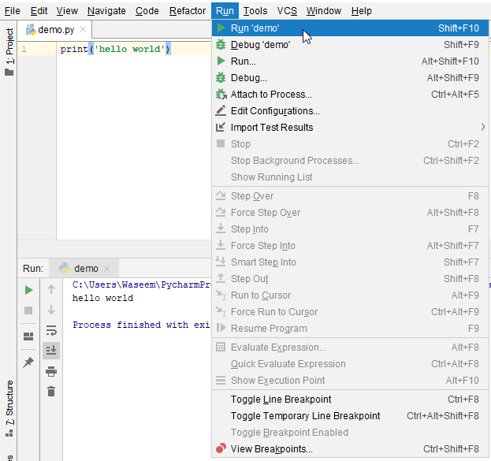Choose Run 'demo' from the menu
Screen dimensions: 491x461
point(255,28)
